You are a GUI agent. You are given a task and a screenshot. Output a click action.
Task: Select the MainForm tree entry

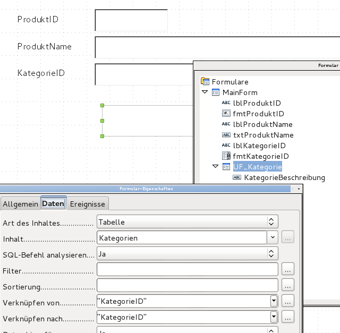(240, 92)
